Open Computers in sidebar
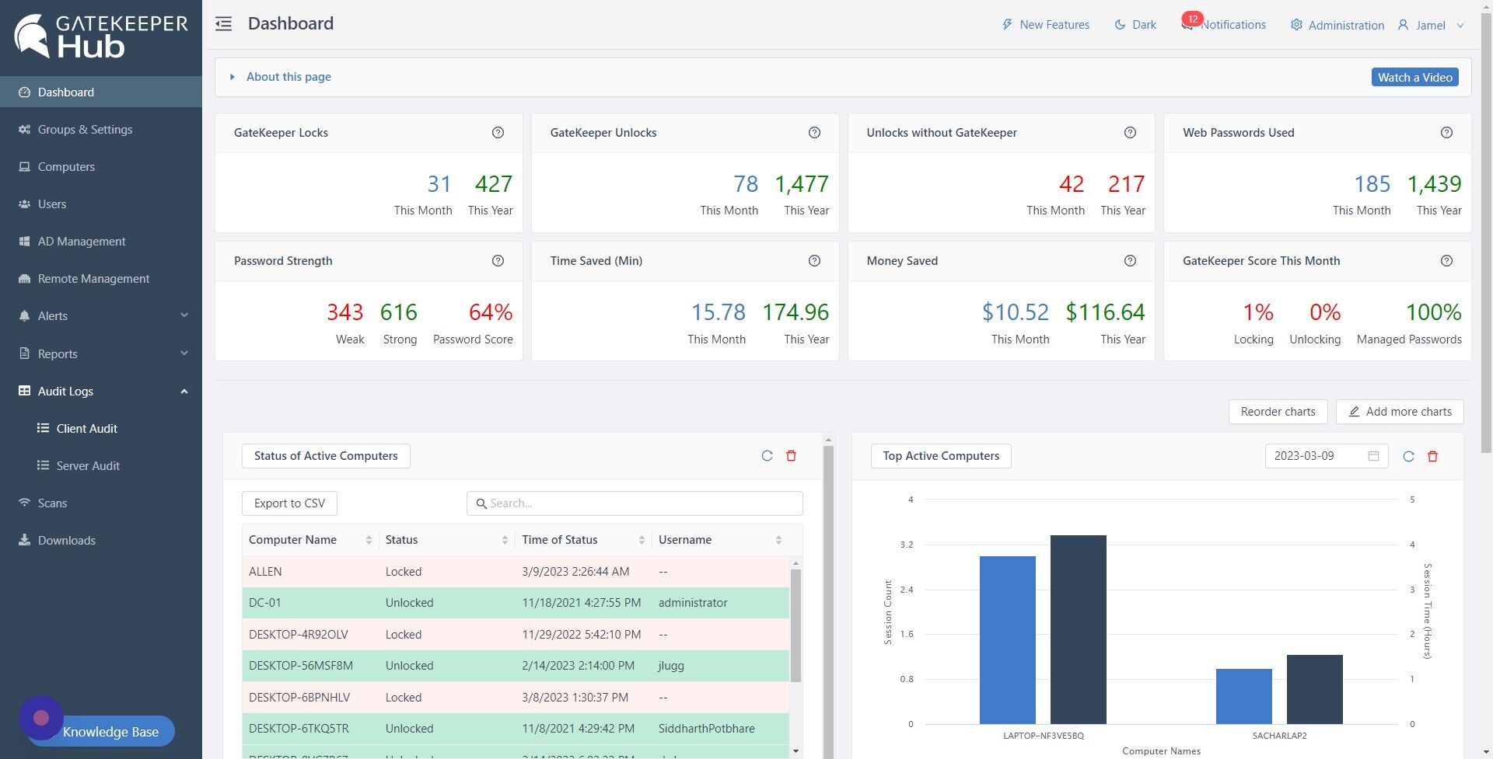 101,166
